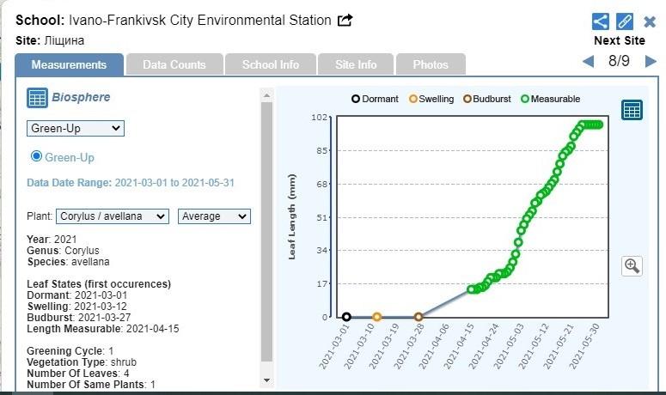Click scrollbar down arrow in measurements panel

tap(266, 380)
